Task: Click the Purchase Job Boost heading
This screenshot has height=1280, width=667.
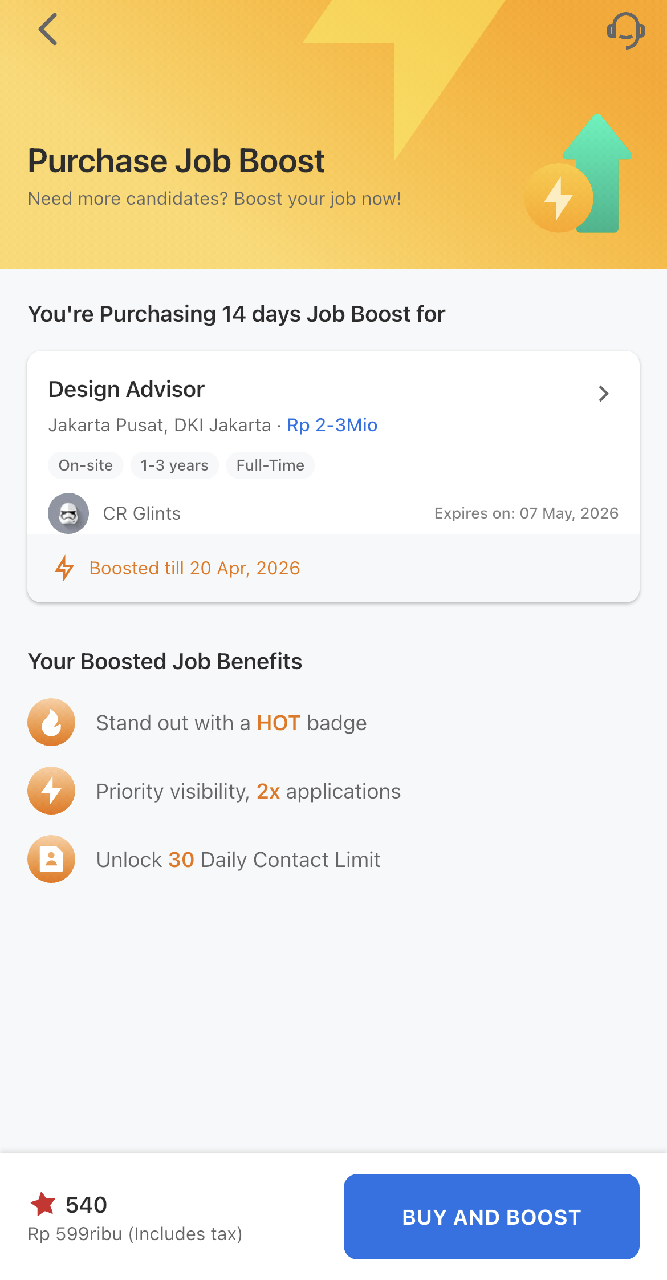Action: click(x=176, y=161)
